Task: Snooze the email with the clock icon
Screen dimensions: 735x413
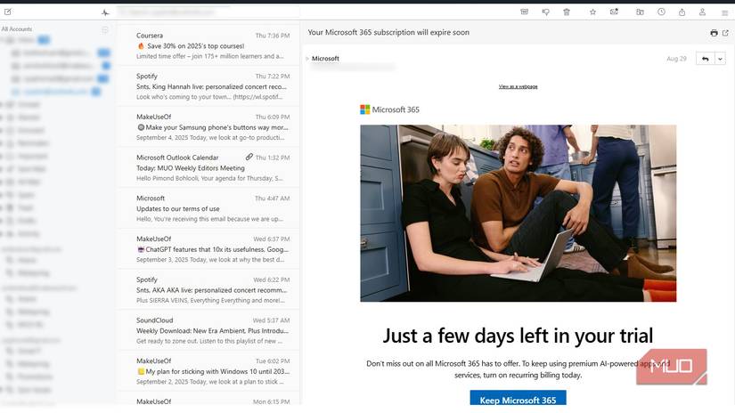Action: 661,12
